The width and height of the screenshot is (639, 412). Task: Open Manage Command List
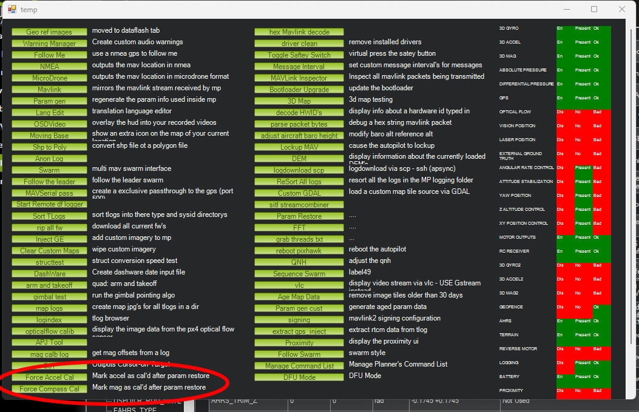(x=299, y=366)
